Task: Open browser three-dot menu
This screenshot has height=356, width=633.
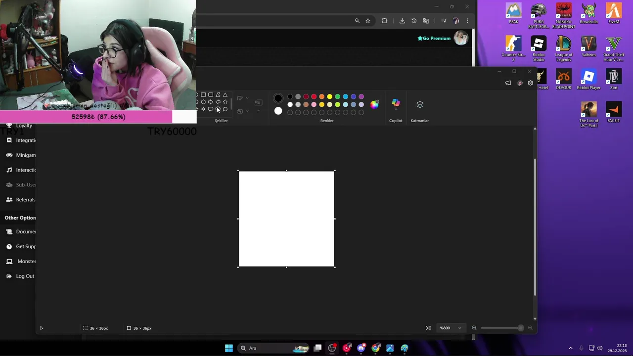Action: [467, 21]
